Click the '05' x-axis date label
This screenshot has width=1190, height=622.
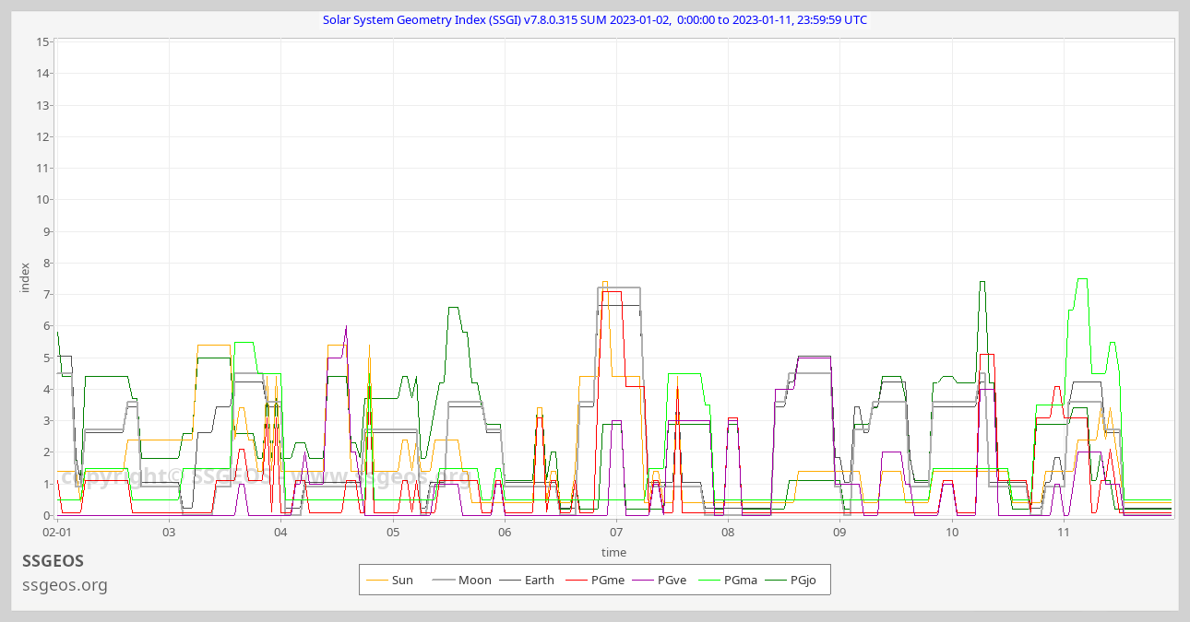click(392, 533)
